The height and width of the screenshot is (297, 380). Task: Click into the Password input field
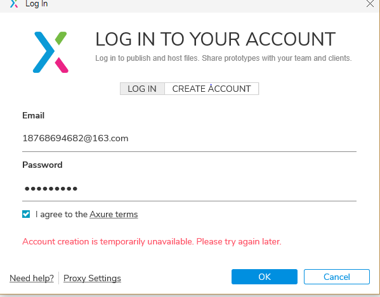click(x=189, y=189)
